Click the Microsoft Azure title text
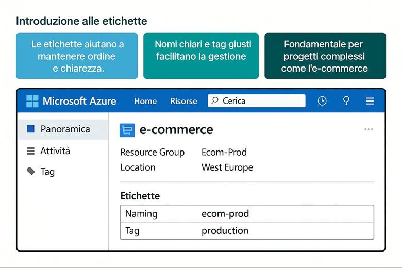This screenshot has width=402, height=268. pos(79,101)
